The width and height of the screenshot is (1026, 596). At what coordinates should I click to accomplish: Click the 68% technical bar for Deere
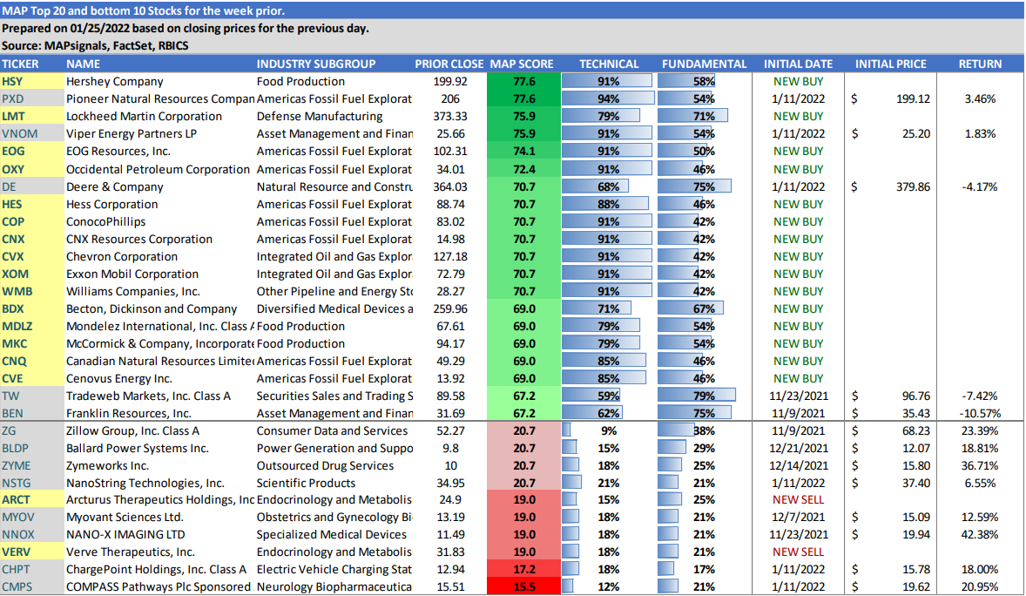(596, 186)
